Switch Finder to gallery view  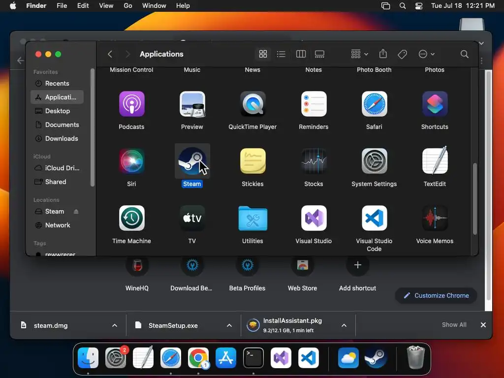[319, 54]
